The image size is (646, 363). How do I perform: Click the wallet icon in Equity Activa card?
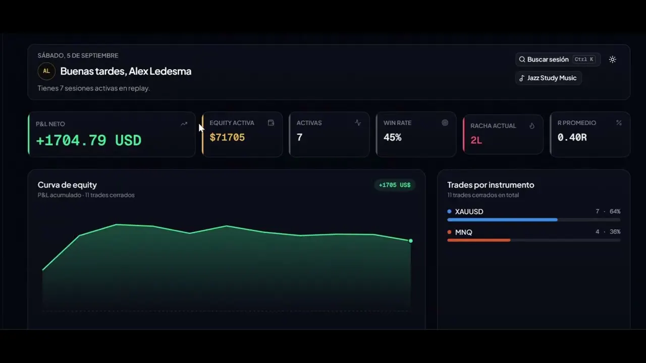[271, 123]
